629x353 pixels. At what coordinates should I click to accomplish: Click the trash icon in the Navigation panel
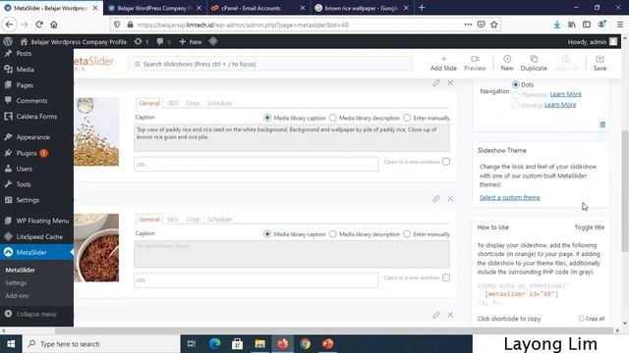[x=602, y=125]
